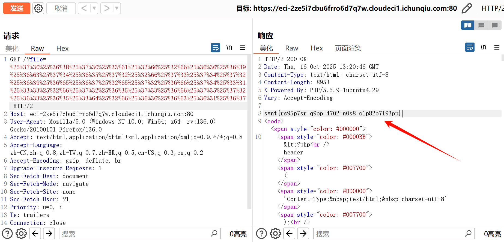Image resolution: width=504 pixels, height=242 pixels.
Task: Go to next request in history
Action: (107, 8)
